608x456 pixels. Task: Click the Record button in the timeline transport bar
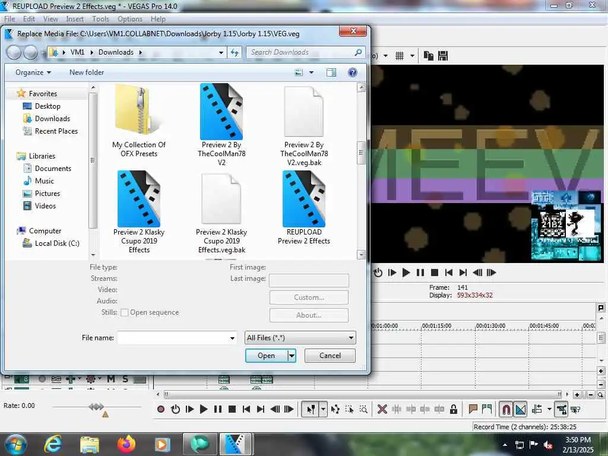point(161,409)
